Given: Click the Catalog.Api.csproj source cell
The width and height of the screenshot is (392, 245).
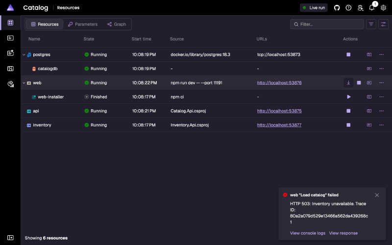Looking at the screenshot, I should point(188,111).
